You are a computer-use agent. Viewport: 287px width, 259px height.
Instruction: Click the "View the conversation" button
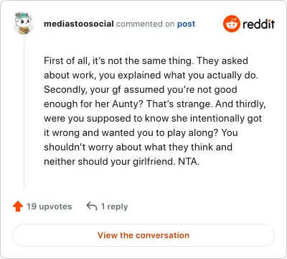coord(143,235)
